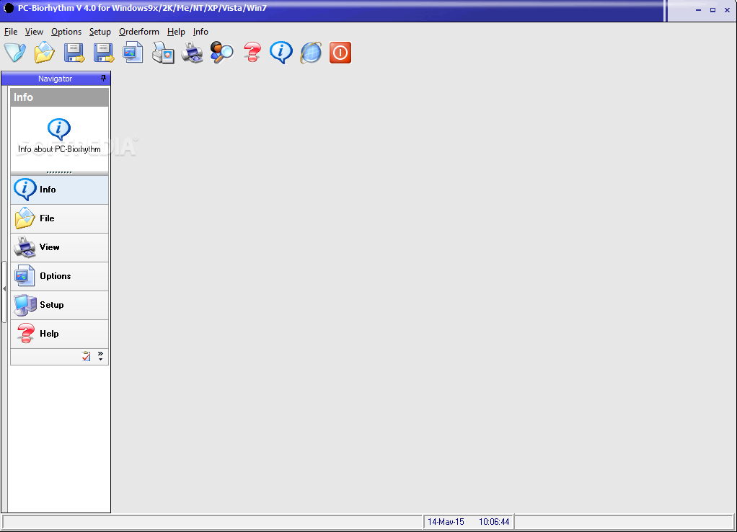Click the person with magnifier search icon
The height and width of the screenshot is (532, 737).
222,53
